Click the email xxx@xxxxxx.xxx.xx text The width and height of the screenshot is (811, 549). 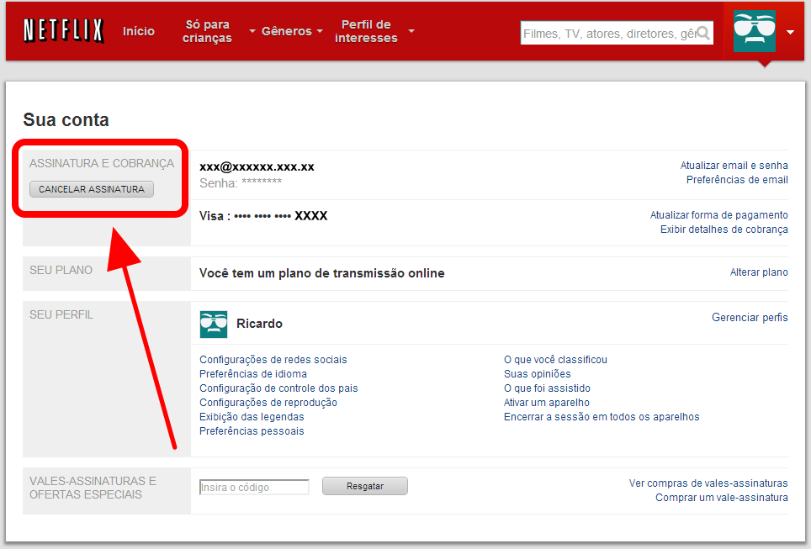click(x=257, y=167)
